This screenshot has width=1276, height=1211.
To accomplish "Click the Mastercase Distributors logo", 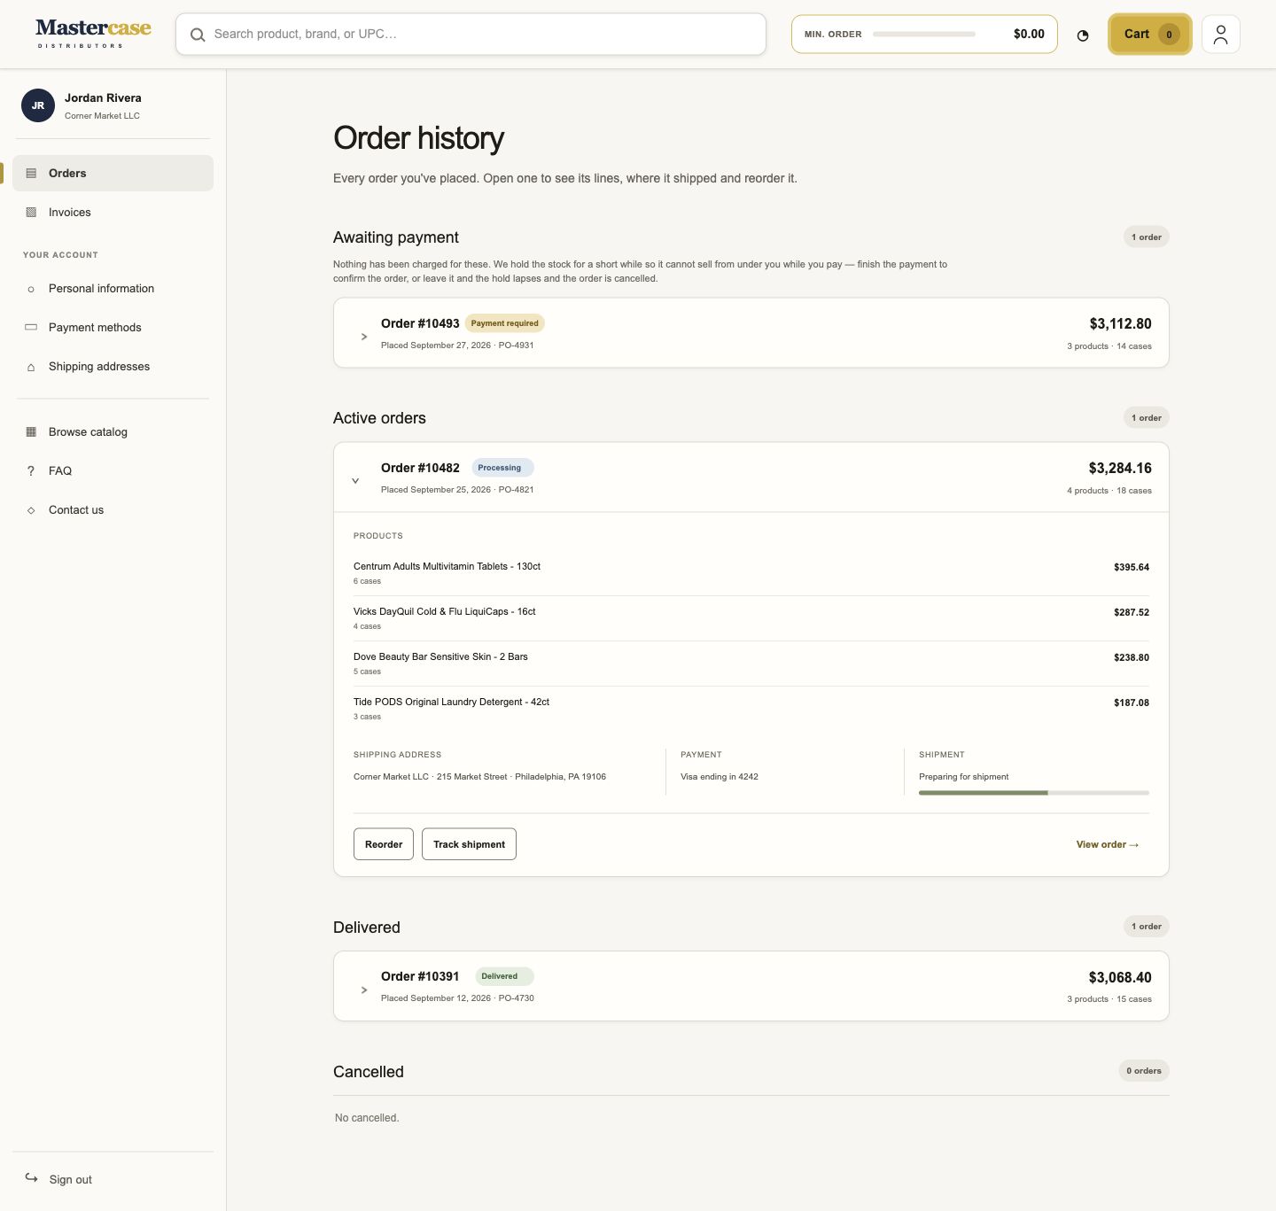I will (93, 34).
